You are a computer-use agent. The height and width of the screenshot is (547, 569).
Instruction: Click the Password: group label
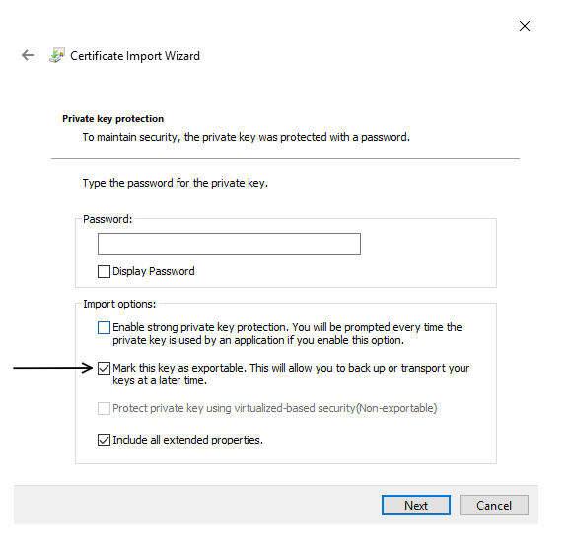coord(107,219)
